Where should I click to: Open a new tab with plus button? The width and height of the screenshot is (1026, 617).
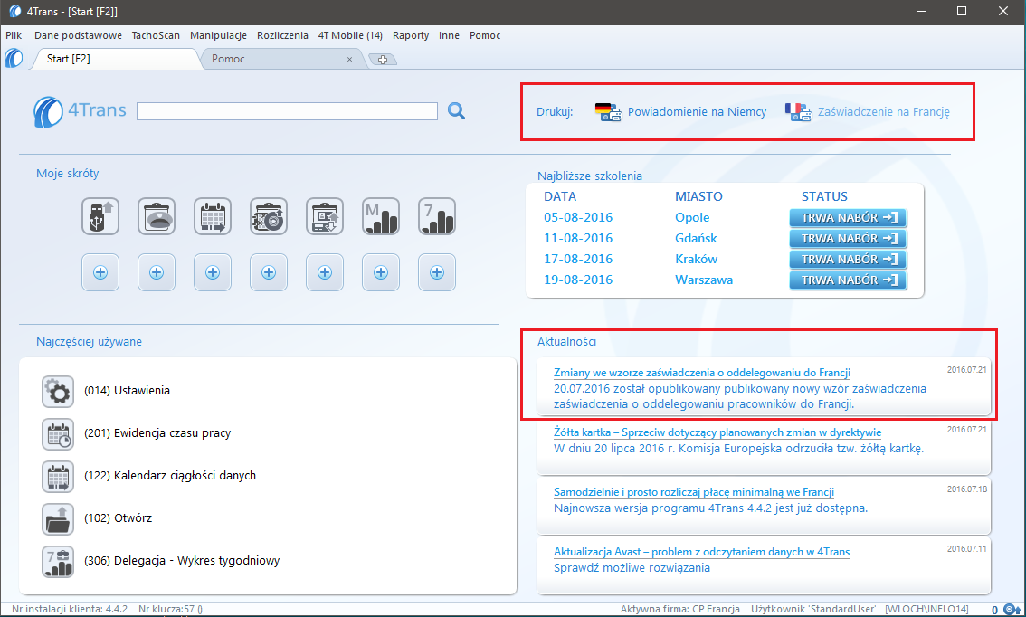coord(383,60)
